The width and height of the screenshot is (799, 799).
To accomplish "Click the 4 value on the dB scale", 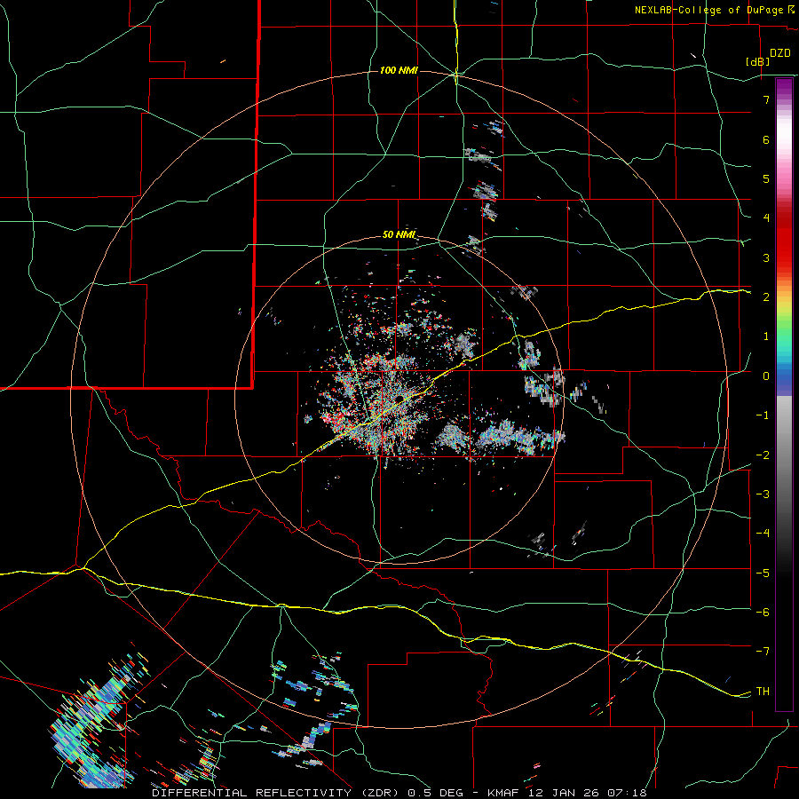I will (766, 218).
